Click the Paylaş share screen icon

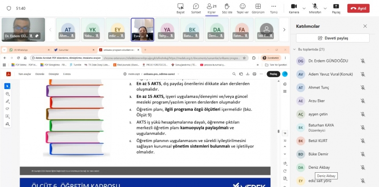pyautogui.click(x=336, y=8)
